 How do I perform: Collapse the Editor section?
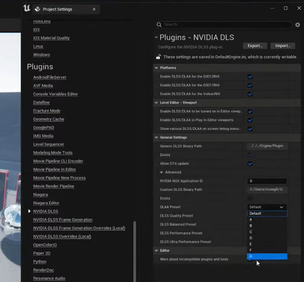tap(156, 251)
